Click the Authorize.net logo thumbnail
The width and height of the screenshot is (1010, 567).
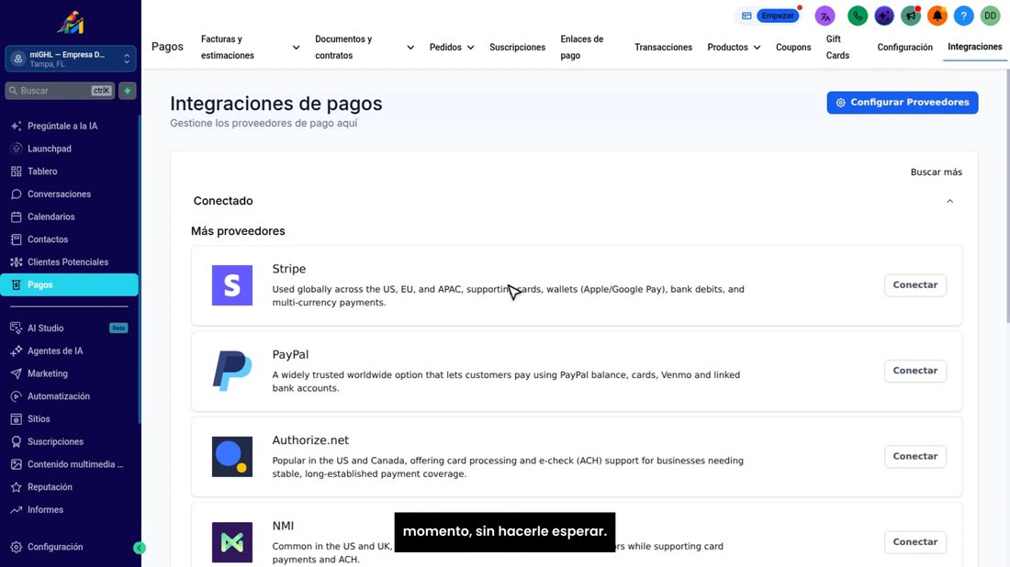(x=232, y=456)
